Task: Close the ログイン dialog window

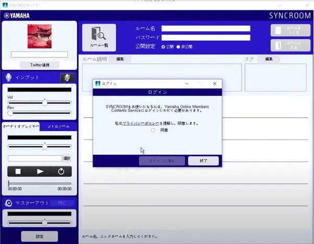Action: tap(215, 84)
